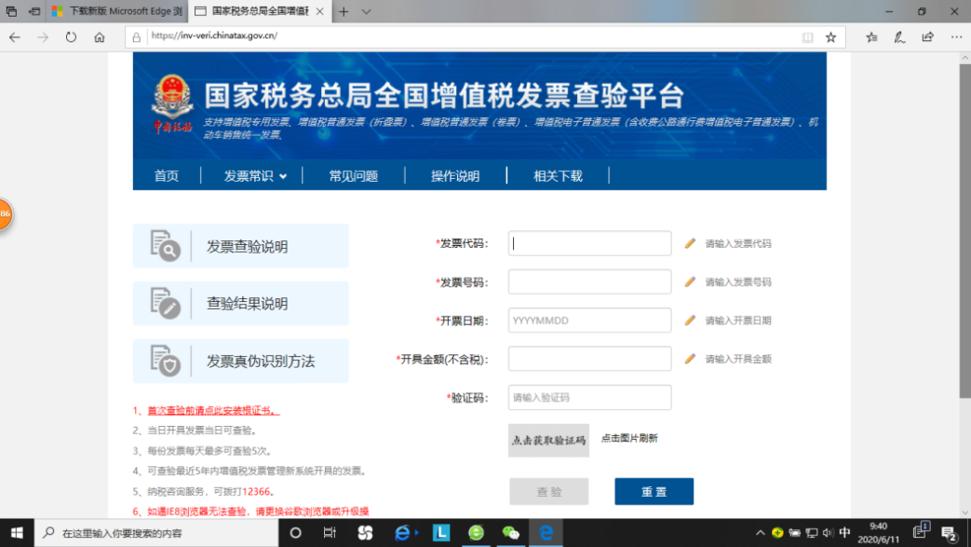Click the 查验结果说明 document edit icon
Screen dimensions: 971x547
(165, 303)
